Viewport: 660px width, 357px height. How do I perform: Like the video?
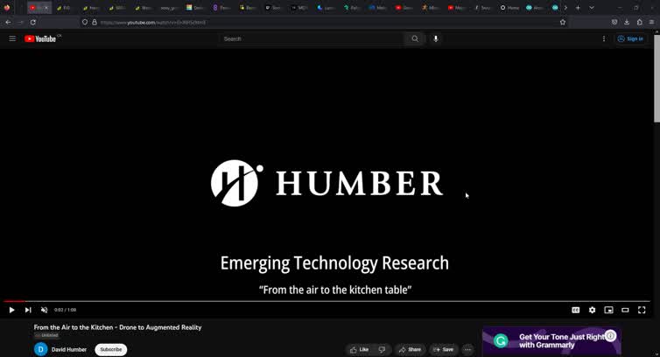(360, 349)
